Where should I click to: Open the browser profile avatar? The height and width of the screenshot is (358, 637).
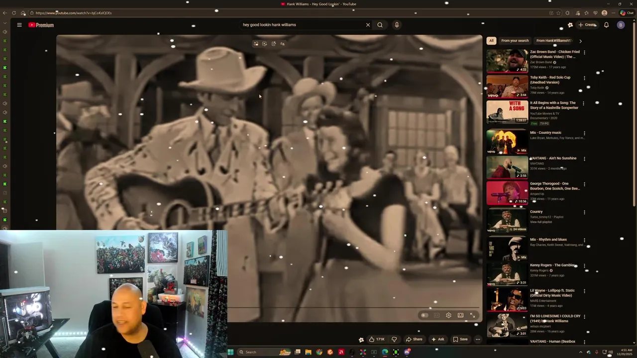point(604,13)
